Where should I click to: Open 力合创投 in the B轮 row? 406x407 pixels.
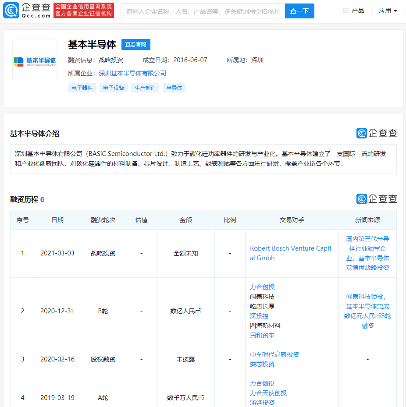click(x=262, y=287)
